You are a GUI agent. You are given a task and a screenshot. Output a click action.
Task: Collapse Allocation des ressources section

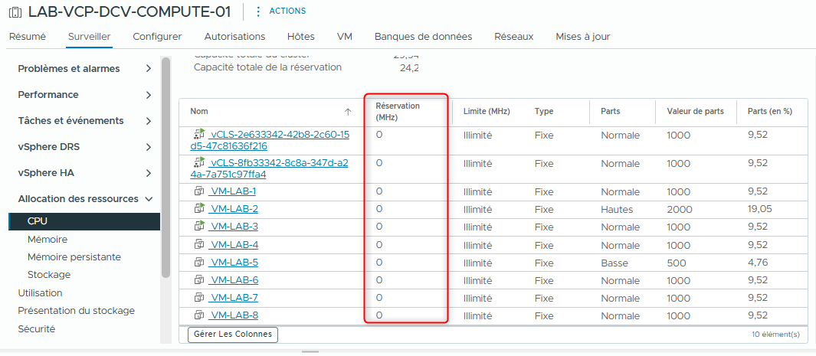[149, 199]
